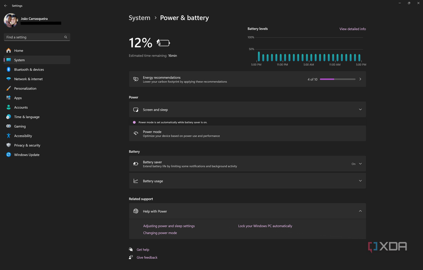Expand the Screen and sleep section

click(x=360, y=109)
